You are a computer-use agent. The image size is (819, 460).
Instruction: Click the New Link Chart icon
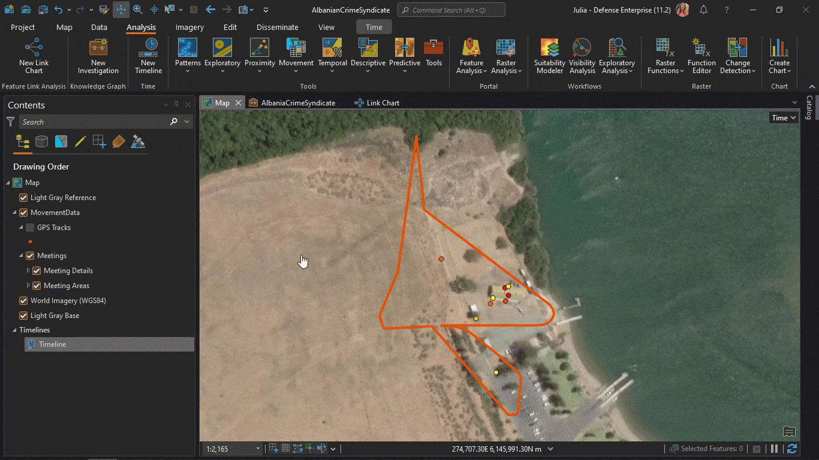(x=34, y=47)
